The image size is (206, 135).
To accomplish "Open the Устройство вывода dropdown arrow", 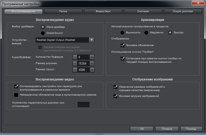I will coord(92,40).
